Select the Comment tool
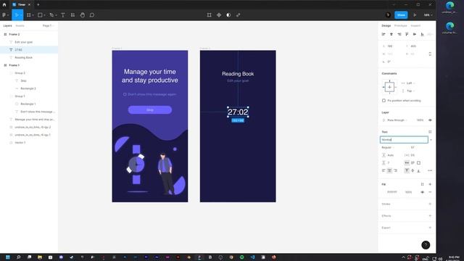The image size is (464, 261). pyautogui.click(x=92, y=14)
